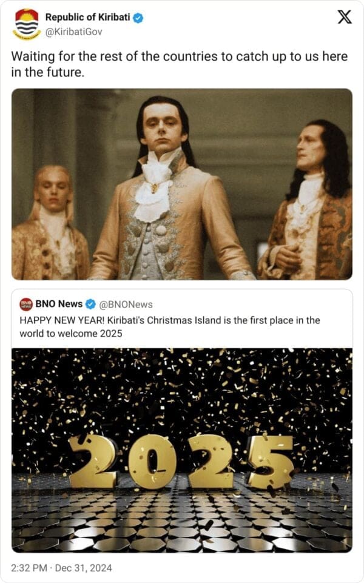Screen dimensions: 364x583
Task: Open the @KiribatiGov handle link
Action: [x=73, y=32]
